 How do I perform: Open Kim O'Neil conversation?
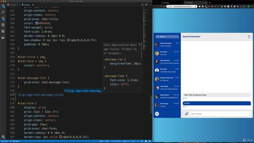pyautogui.click(x=167, y=53)
